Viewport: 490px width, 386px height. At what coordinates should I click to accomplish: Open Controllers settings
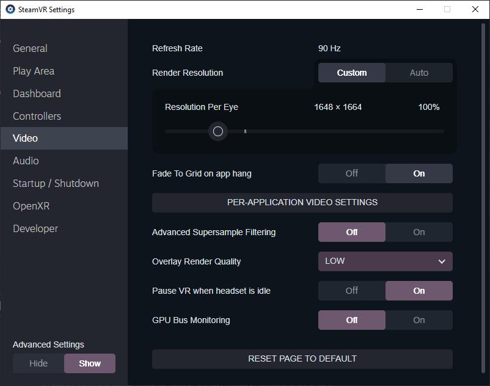37,116
